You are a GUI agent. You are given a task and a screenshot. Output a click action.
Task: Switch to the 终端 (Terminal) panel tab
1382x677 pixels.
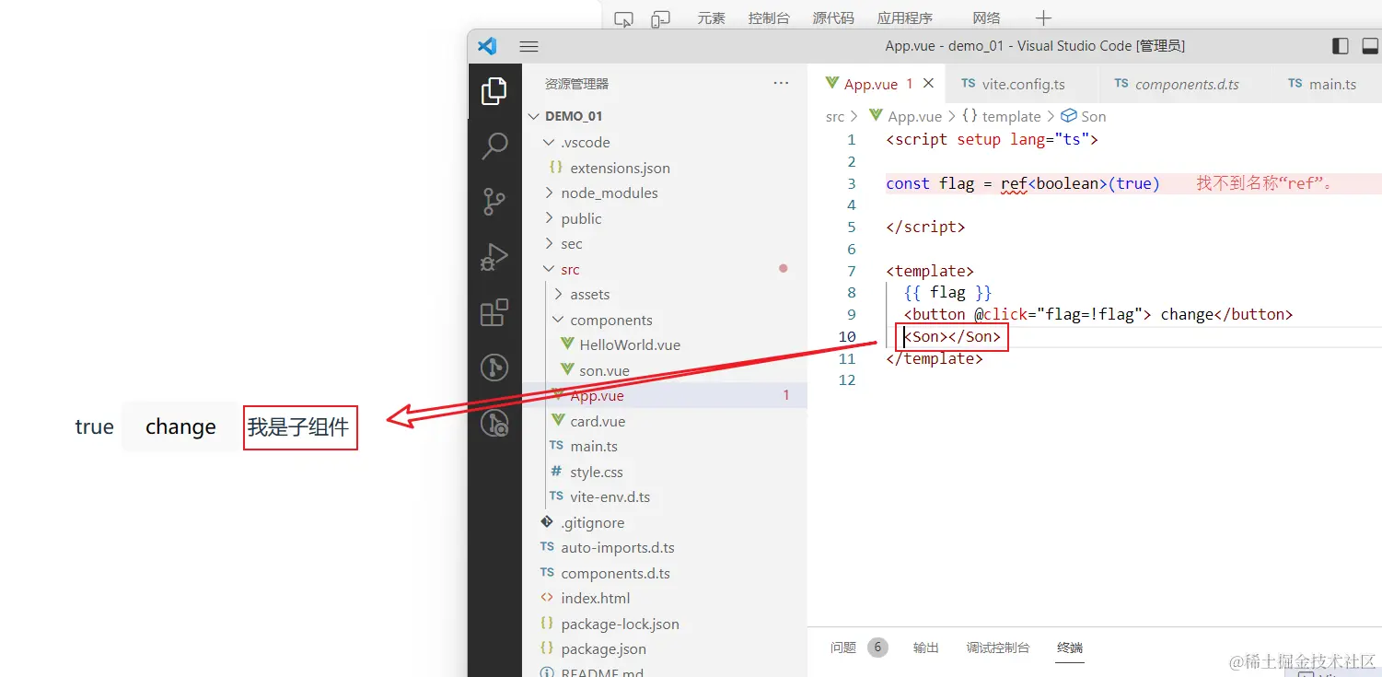1070,648
